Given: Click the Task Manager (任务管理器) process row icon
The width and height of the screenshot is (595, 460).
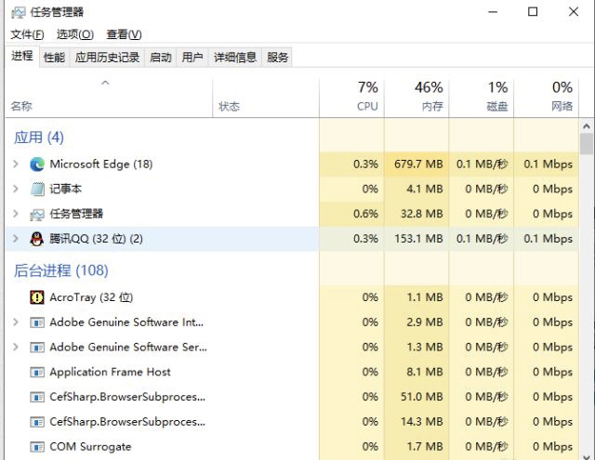Looking at the screenshot, I should (37, 215).
